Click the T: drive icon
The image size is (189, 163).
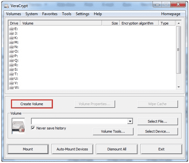tap(12, 74)
